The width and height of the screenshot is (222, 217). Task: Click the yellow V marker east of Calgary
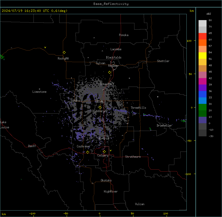click(110, 151)
